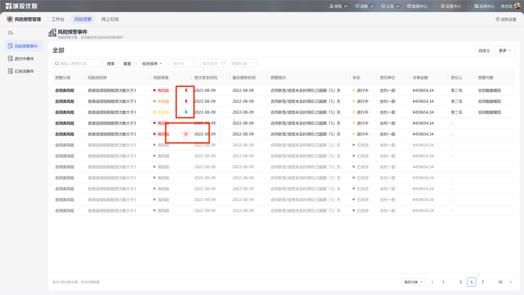
Task: Open 应用中心 application center
Action: click(484, 6)
